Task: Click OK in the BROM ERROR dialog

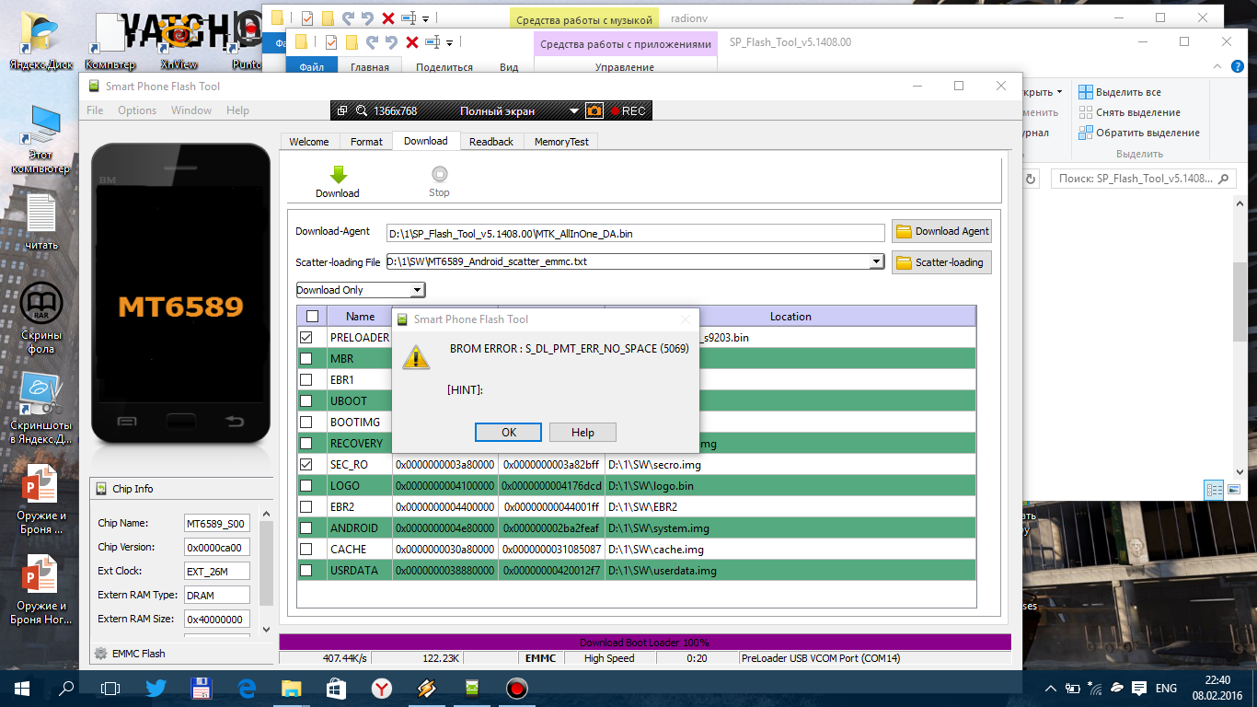Action: point(509,433)
